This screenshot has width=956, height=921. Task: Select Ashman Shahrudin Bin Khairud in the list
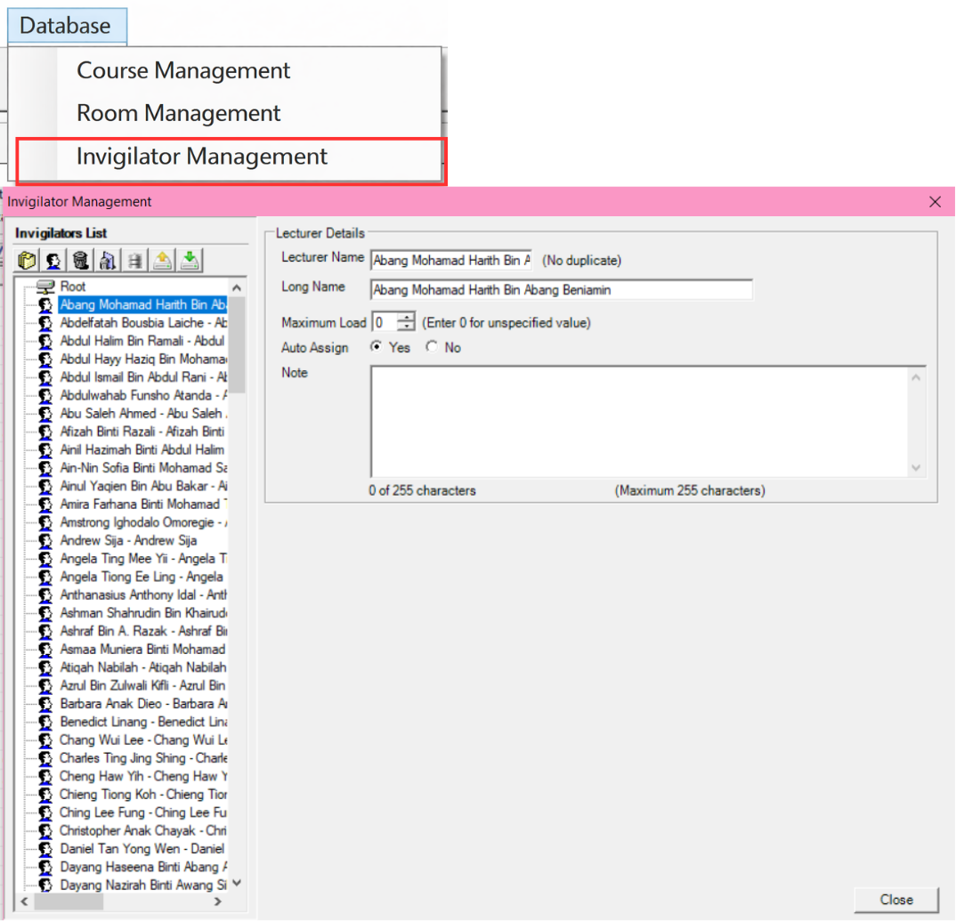click(x=142, y=613)
